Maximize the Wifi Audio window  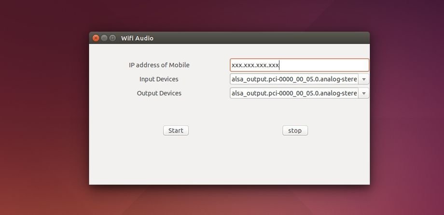pyautogui.click(x=112, y=38)
